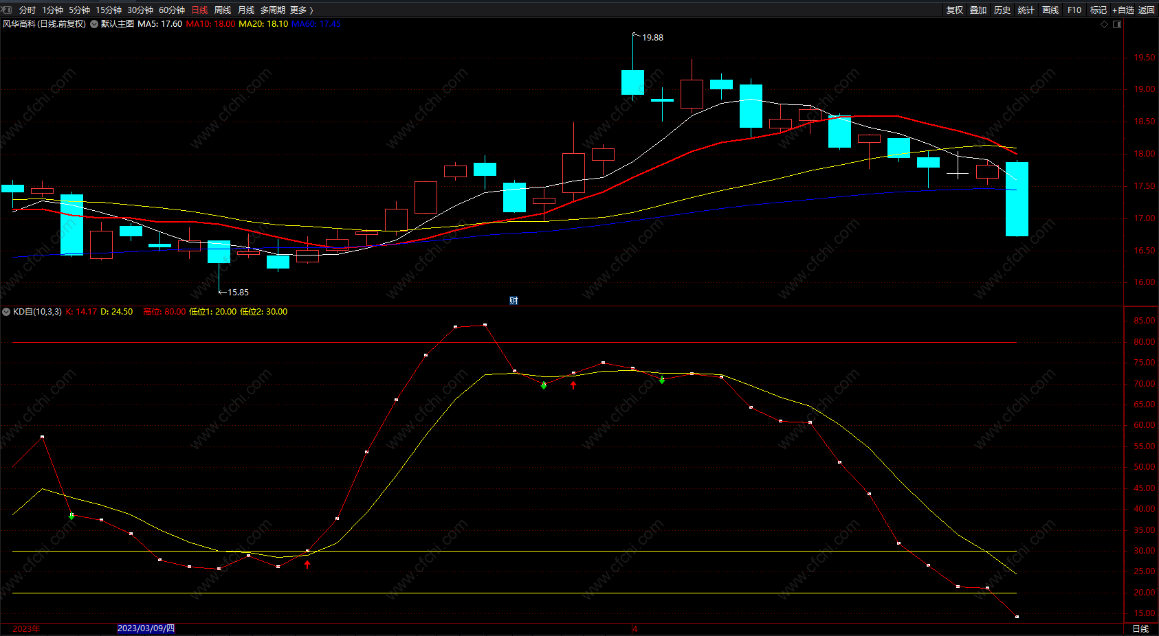The width and height of the screenshot is (1159, 636).
Task: Click the last large cyan candlestick
Action: click(x=1017, y=199)
